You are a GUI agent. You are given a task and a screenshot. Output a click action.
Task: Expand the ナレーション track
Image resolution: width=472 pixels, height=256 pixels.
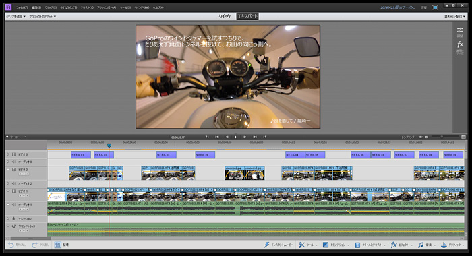tap(8, 219)
